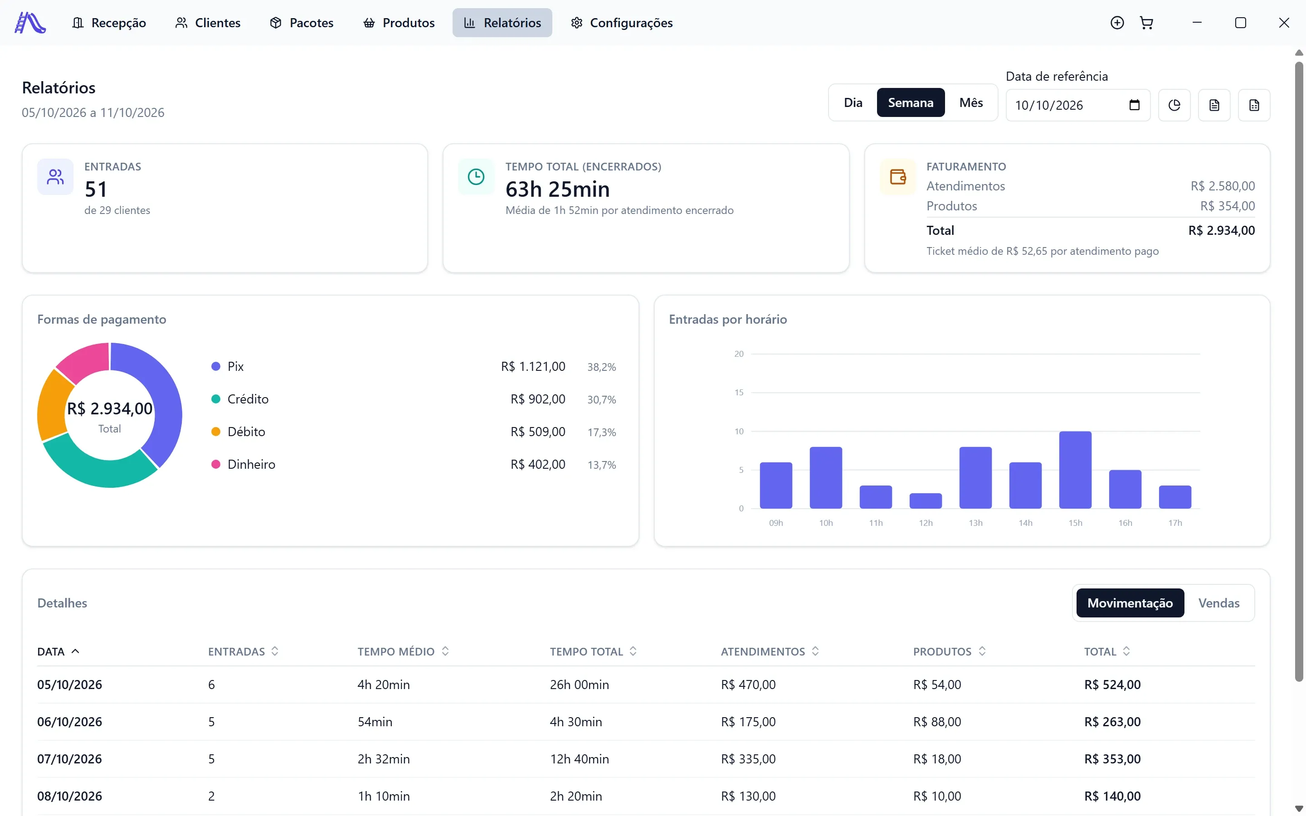Screen dimensions: 1306x816
Task: Click the pie chart report icon
Action: pos(1174,105)
